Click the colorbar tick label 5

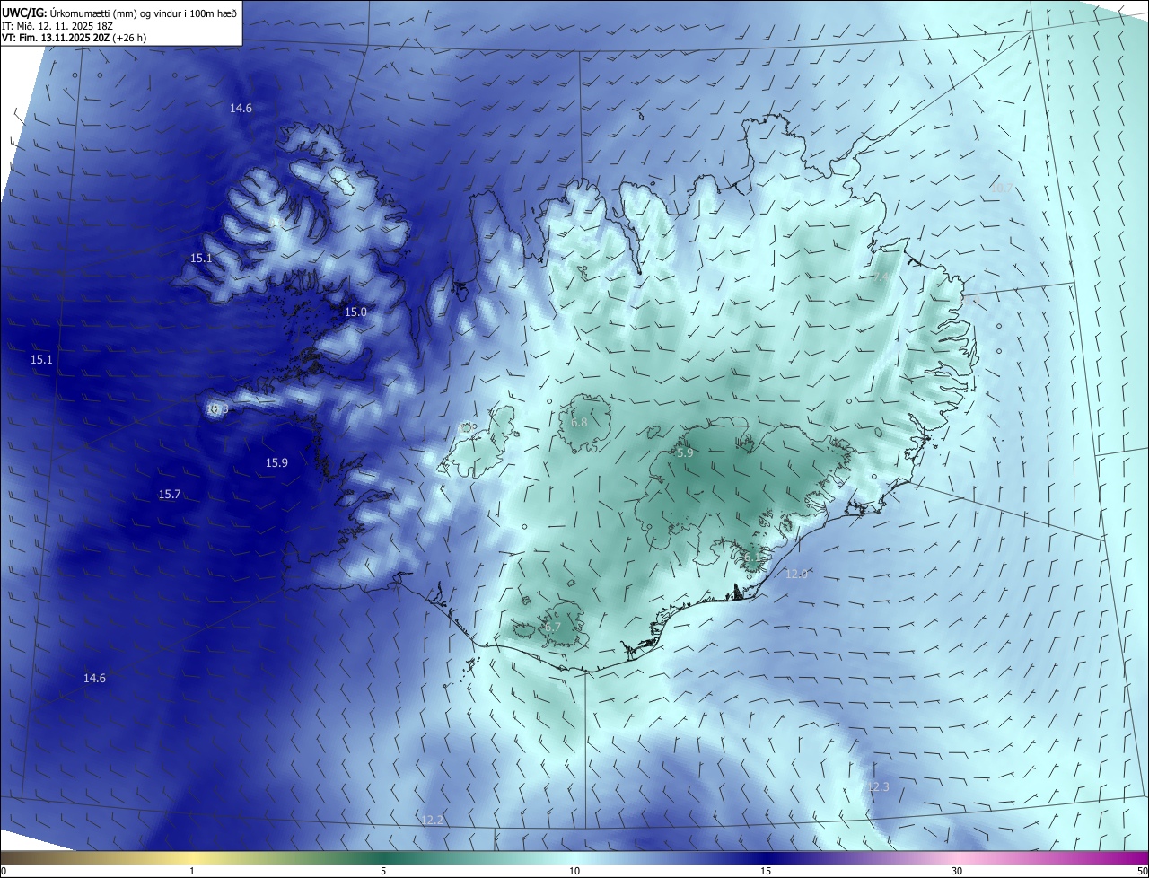[383, 871]
